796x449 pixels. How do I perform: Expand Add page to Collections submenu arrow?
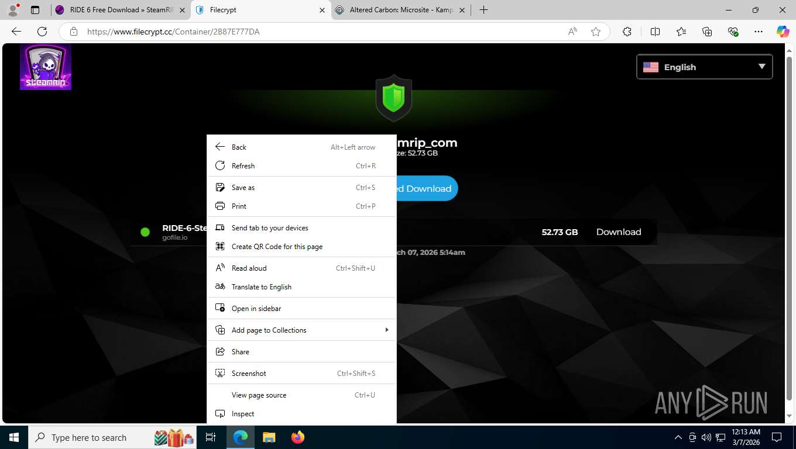click(386, 330)
